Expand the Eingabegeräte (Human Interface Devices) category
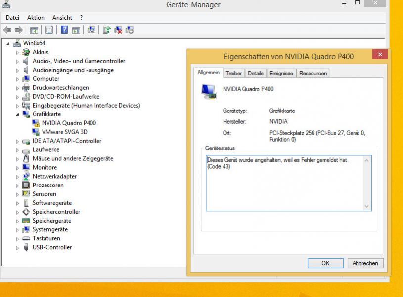The width and height of the screenshot is (403, 297). coord(17,106)
